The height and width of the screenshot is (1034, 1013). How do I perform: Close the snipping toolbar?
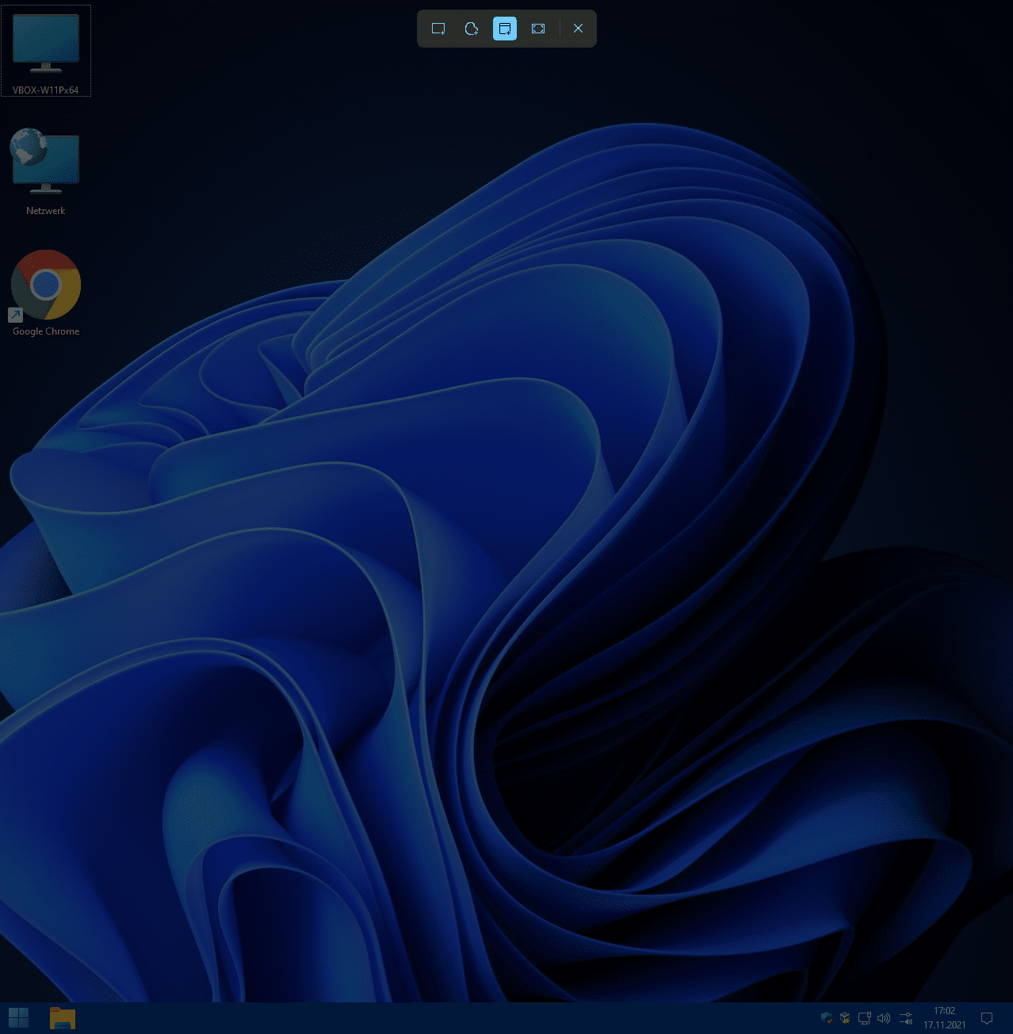pos(578,29)
